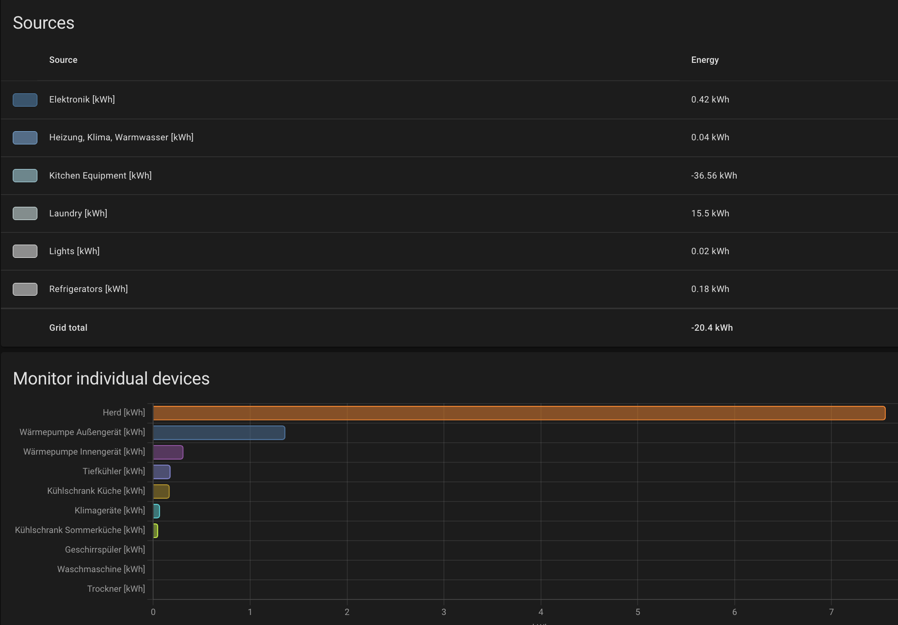The width and height of the screenshot is (898, 625).
Task: Click the Sources panel title
Action: pyautogui.click(x=44, y=22)
